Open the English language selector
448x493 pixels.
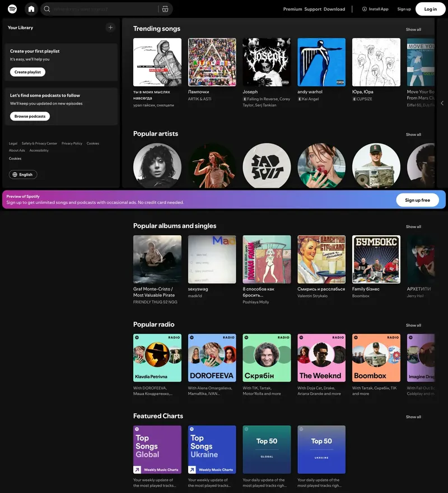[x=23, y=174]
